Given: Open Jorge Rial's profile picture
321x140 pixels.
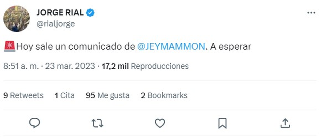Looking at the screenshot, I should pos(17,19).
